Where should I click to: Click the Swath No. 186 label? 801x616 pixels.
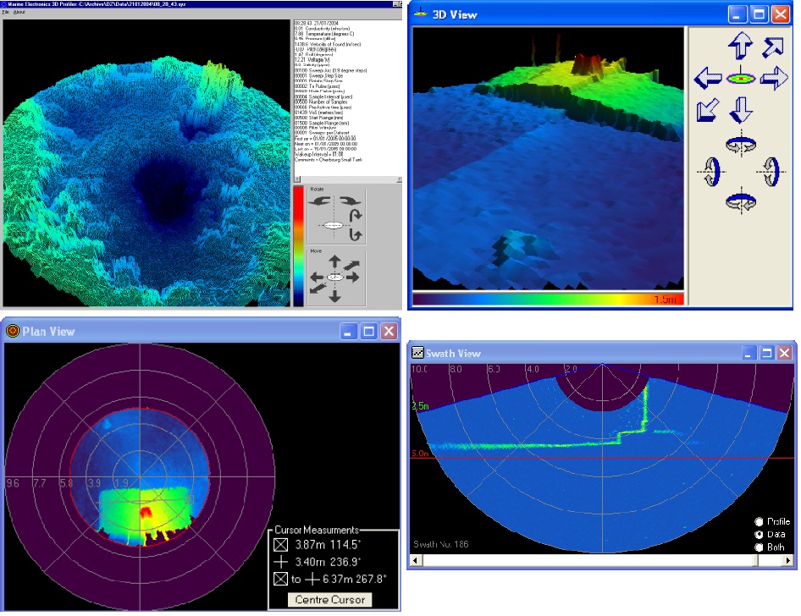coord(441,544)
